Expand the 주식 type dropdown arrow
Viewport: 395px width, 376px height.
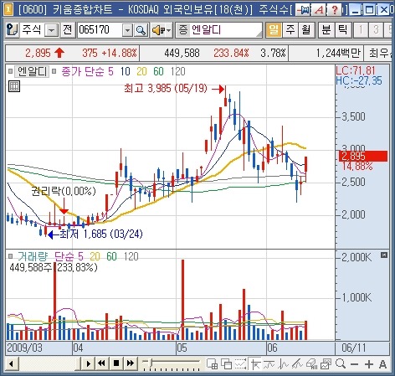52,30
